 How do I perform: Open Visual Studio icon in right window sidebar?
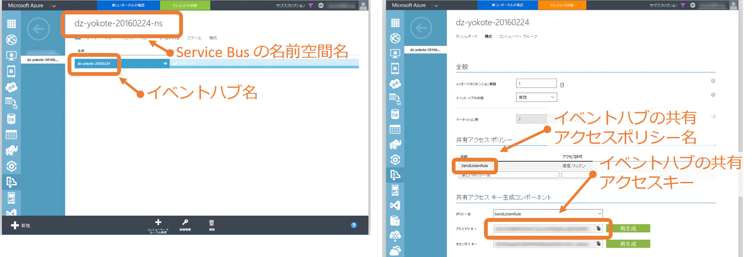pos(395,206)
